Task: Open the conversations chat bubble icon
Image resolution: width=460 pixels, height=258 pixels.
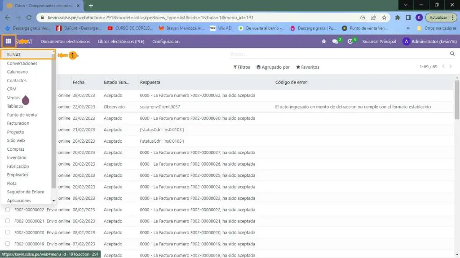Action: click(x=335, y=42)
